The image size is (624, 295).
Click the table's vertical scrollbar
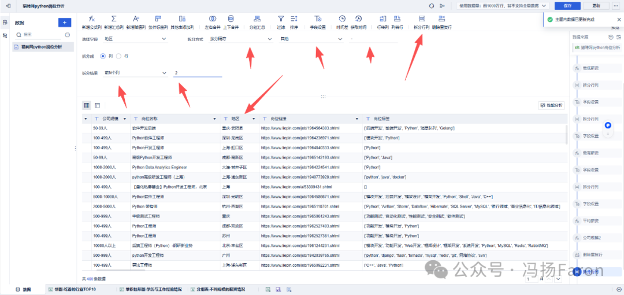(x=566, y=134)
